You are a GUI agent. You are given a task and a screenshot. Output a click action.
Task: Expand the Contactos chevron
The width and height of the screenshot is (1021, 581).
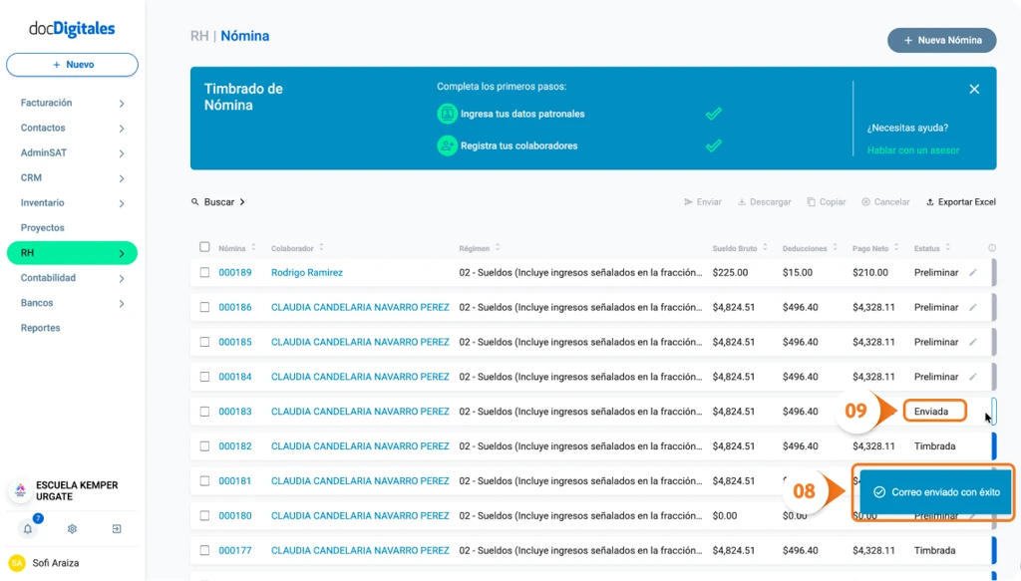click(x=122, y=129)
